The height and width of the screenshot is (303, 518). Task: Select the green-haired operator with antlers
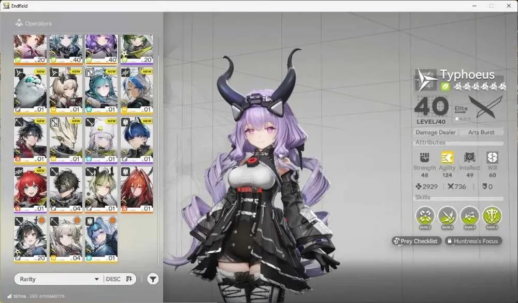coord(102,190)
